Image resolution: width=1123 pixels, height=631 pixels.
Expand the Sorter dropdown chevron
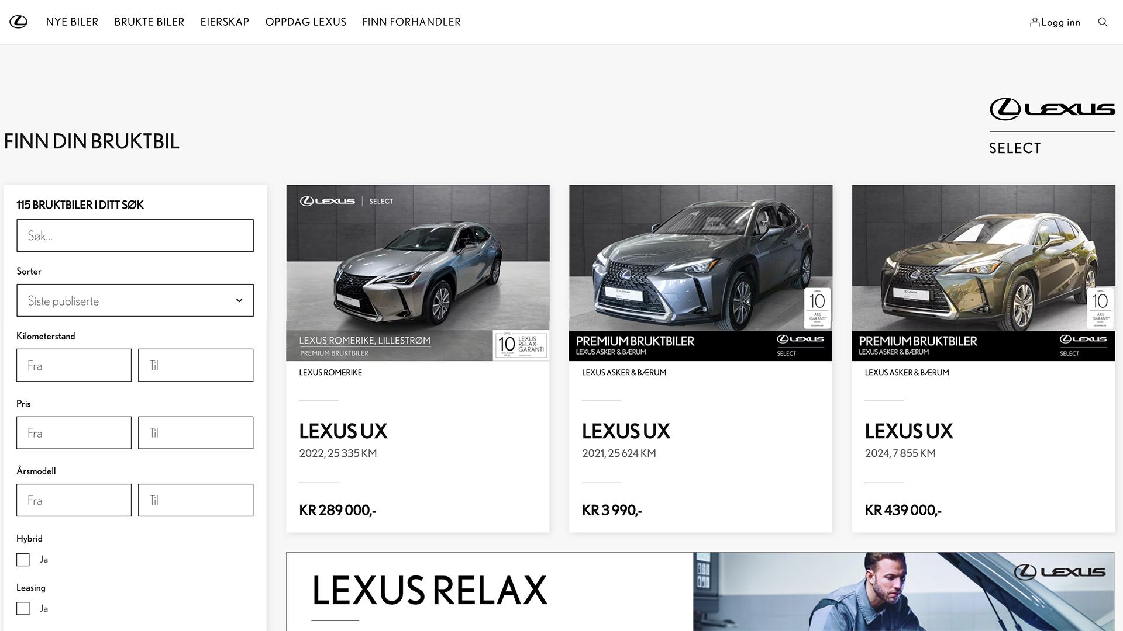239,300
